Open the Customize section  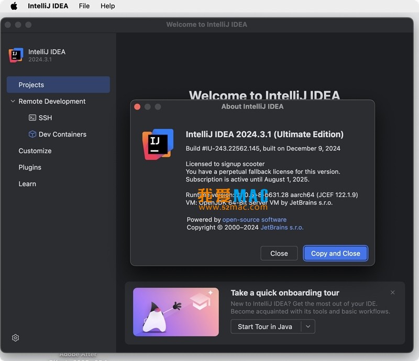pos(35,151)
